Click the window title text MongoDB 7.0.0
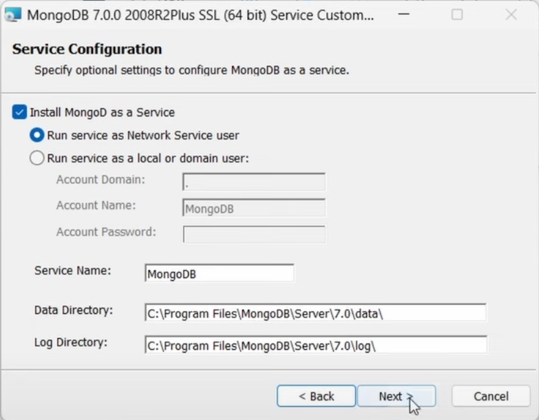This screenshot has width=539, height=420. tap(200, 15)
